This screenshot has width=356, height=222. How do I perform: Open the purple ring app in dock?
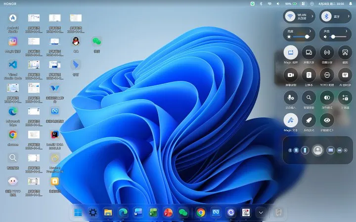(231, 213)
